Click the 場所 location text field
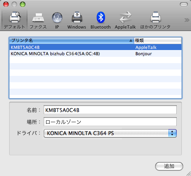 click(x=110, y=122)
